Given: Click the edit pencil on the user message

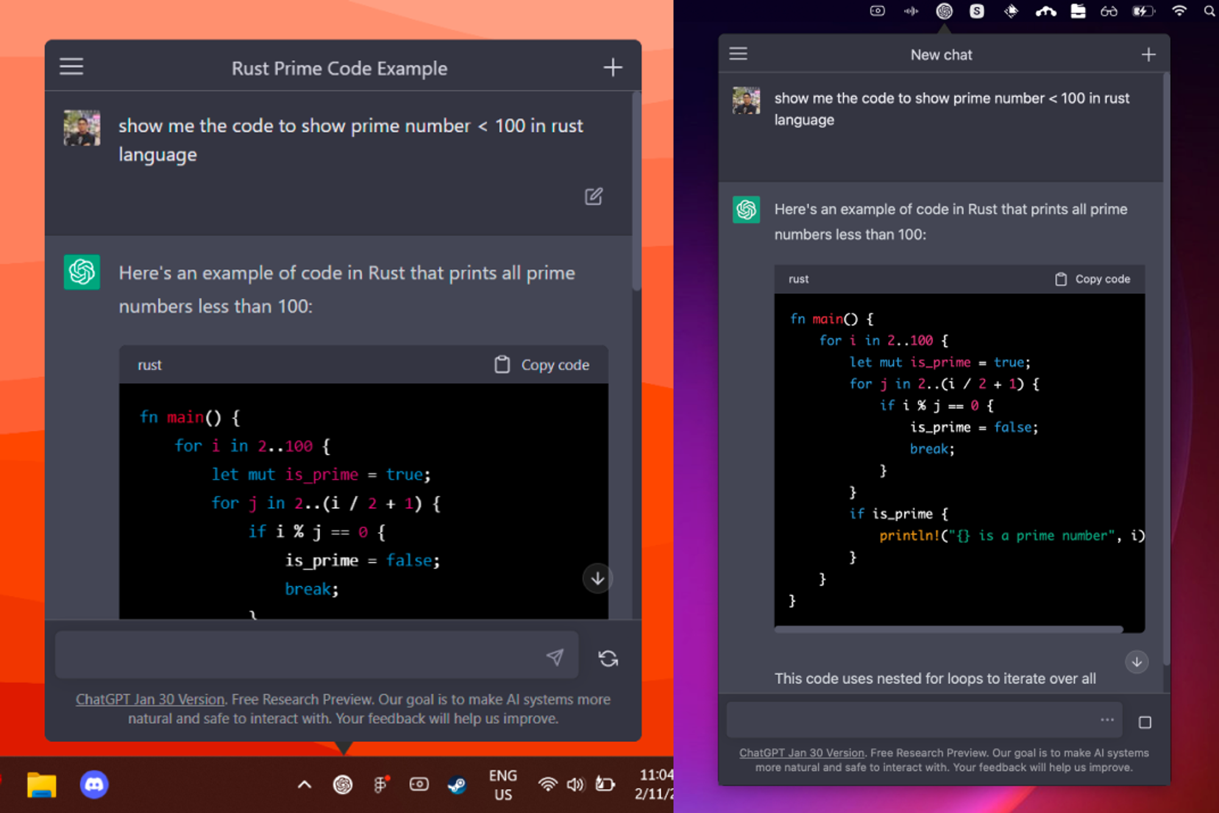Looking at the screenshot, I should 593,196.
